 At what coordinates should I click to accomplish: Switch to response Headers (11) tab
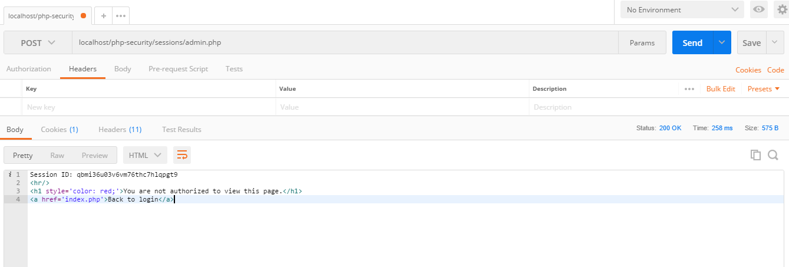click(120, 130)
